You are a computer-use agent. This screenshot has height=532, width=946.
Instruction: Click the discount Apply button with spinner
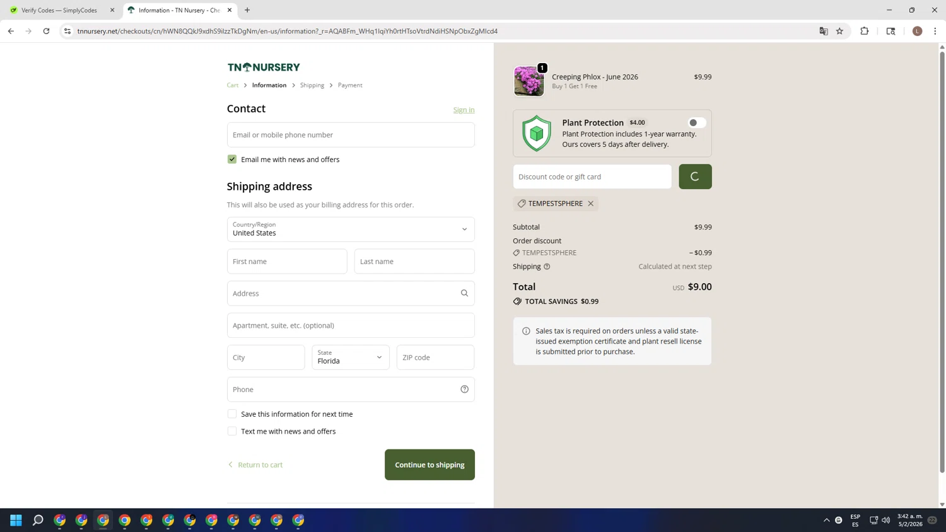695,176
